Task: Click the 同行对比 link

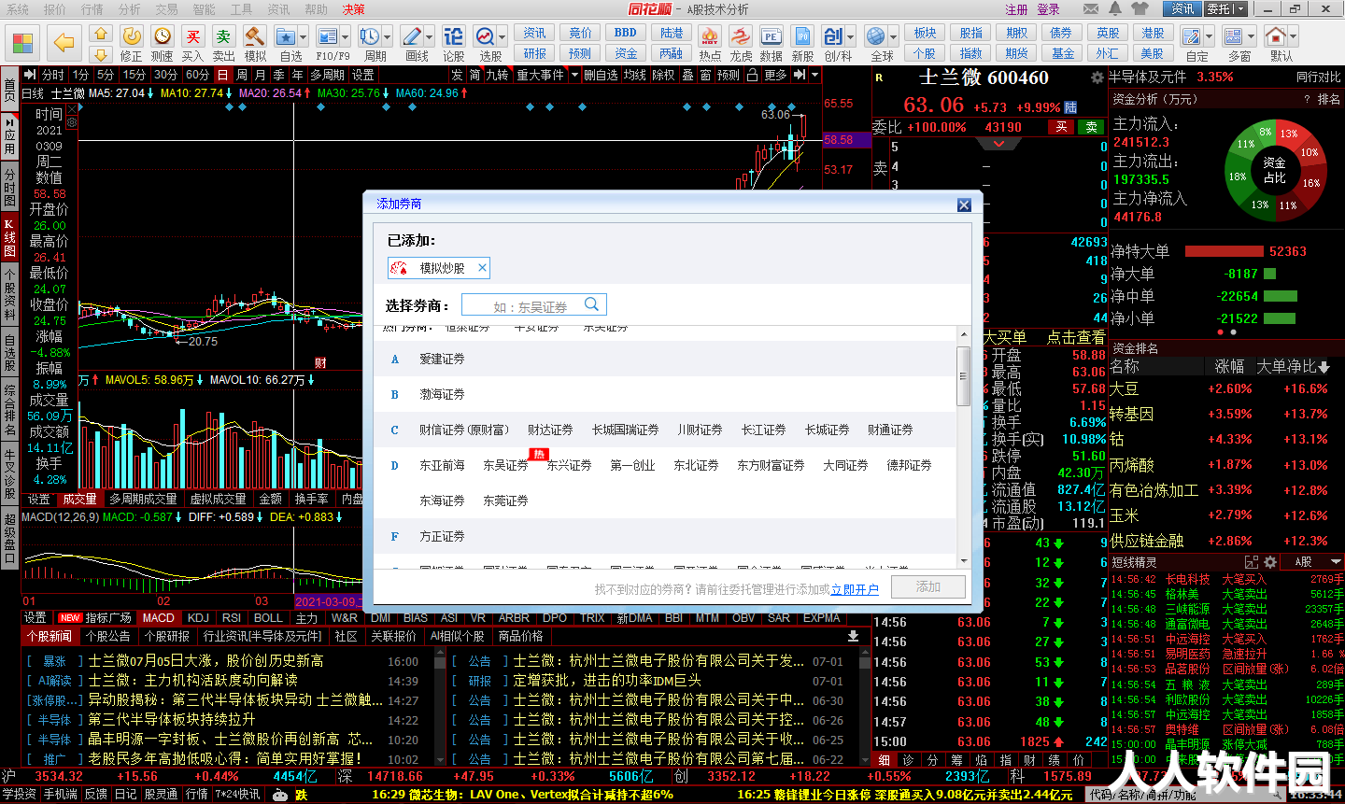Action: (1318, 77)
